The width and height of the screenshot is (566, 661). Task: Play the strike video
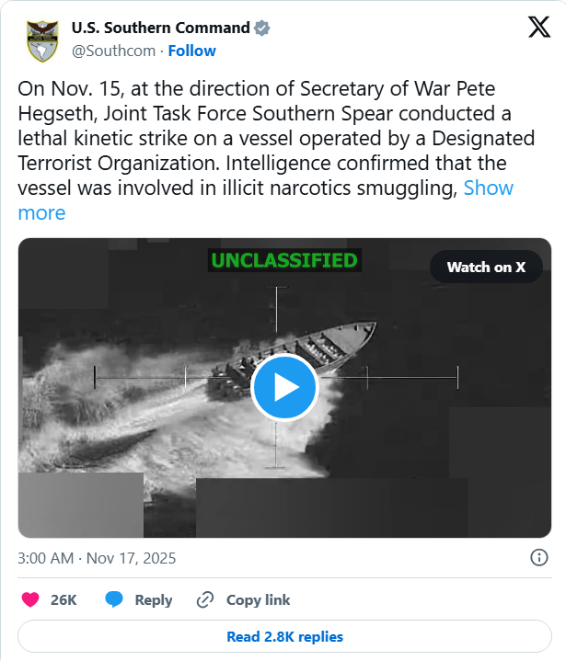coord(283,387)
